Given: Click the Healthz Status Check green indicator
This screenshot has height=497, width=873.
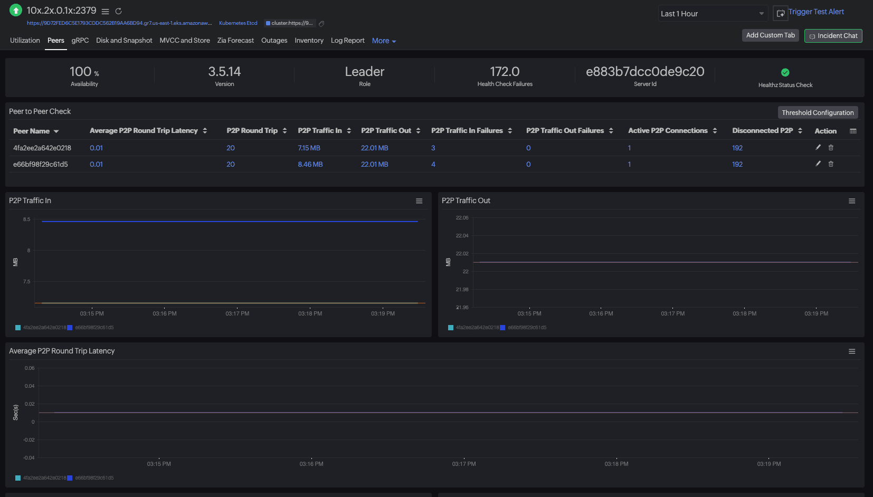Looking at the screenshot, I should (x=785, y=72).
